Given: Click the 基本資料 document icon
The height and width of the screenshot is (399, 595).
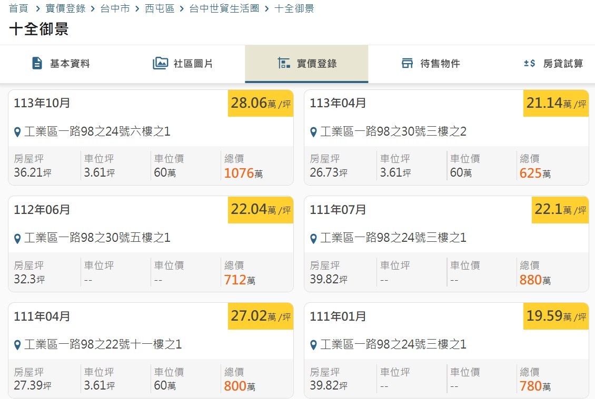Looking at the screenshot, I should point(37,64).
